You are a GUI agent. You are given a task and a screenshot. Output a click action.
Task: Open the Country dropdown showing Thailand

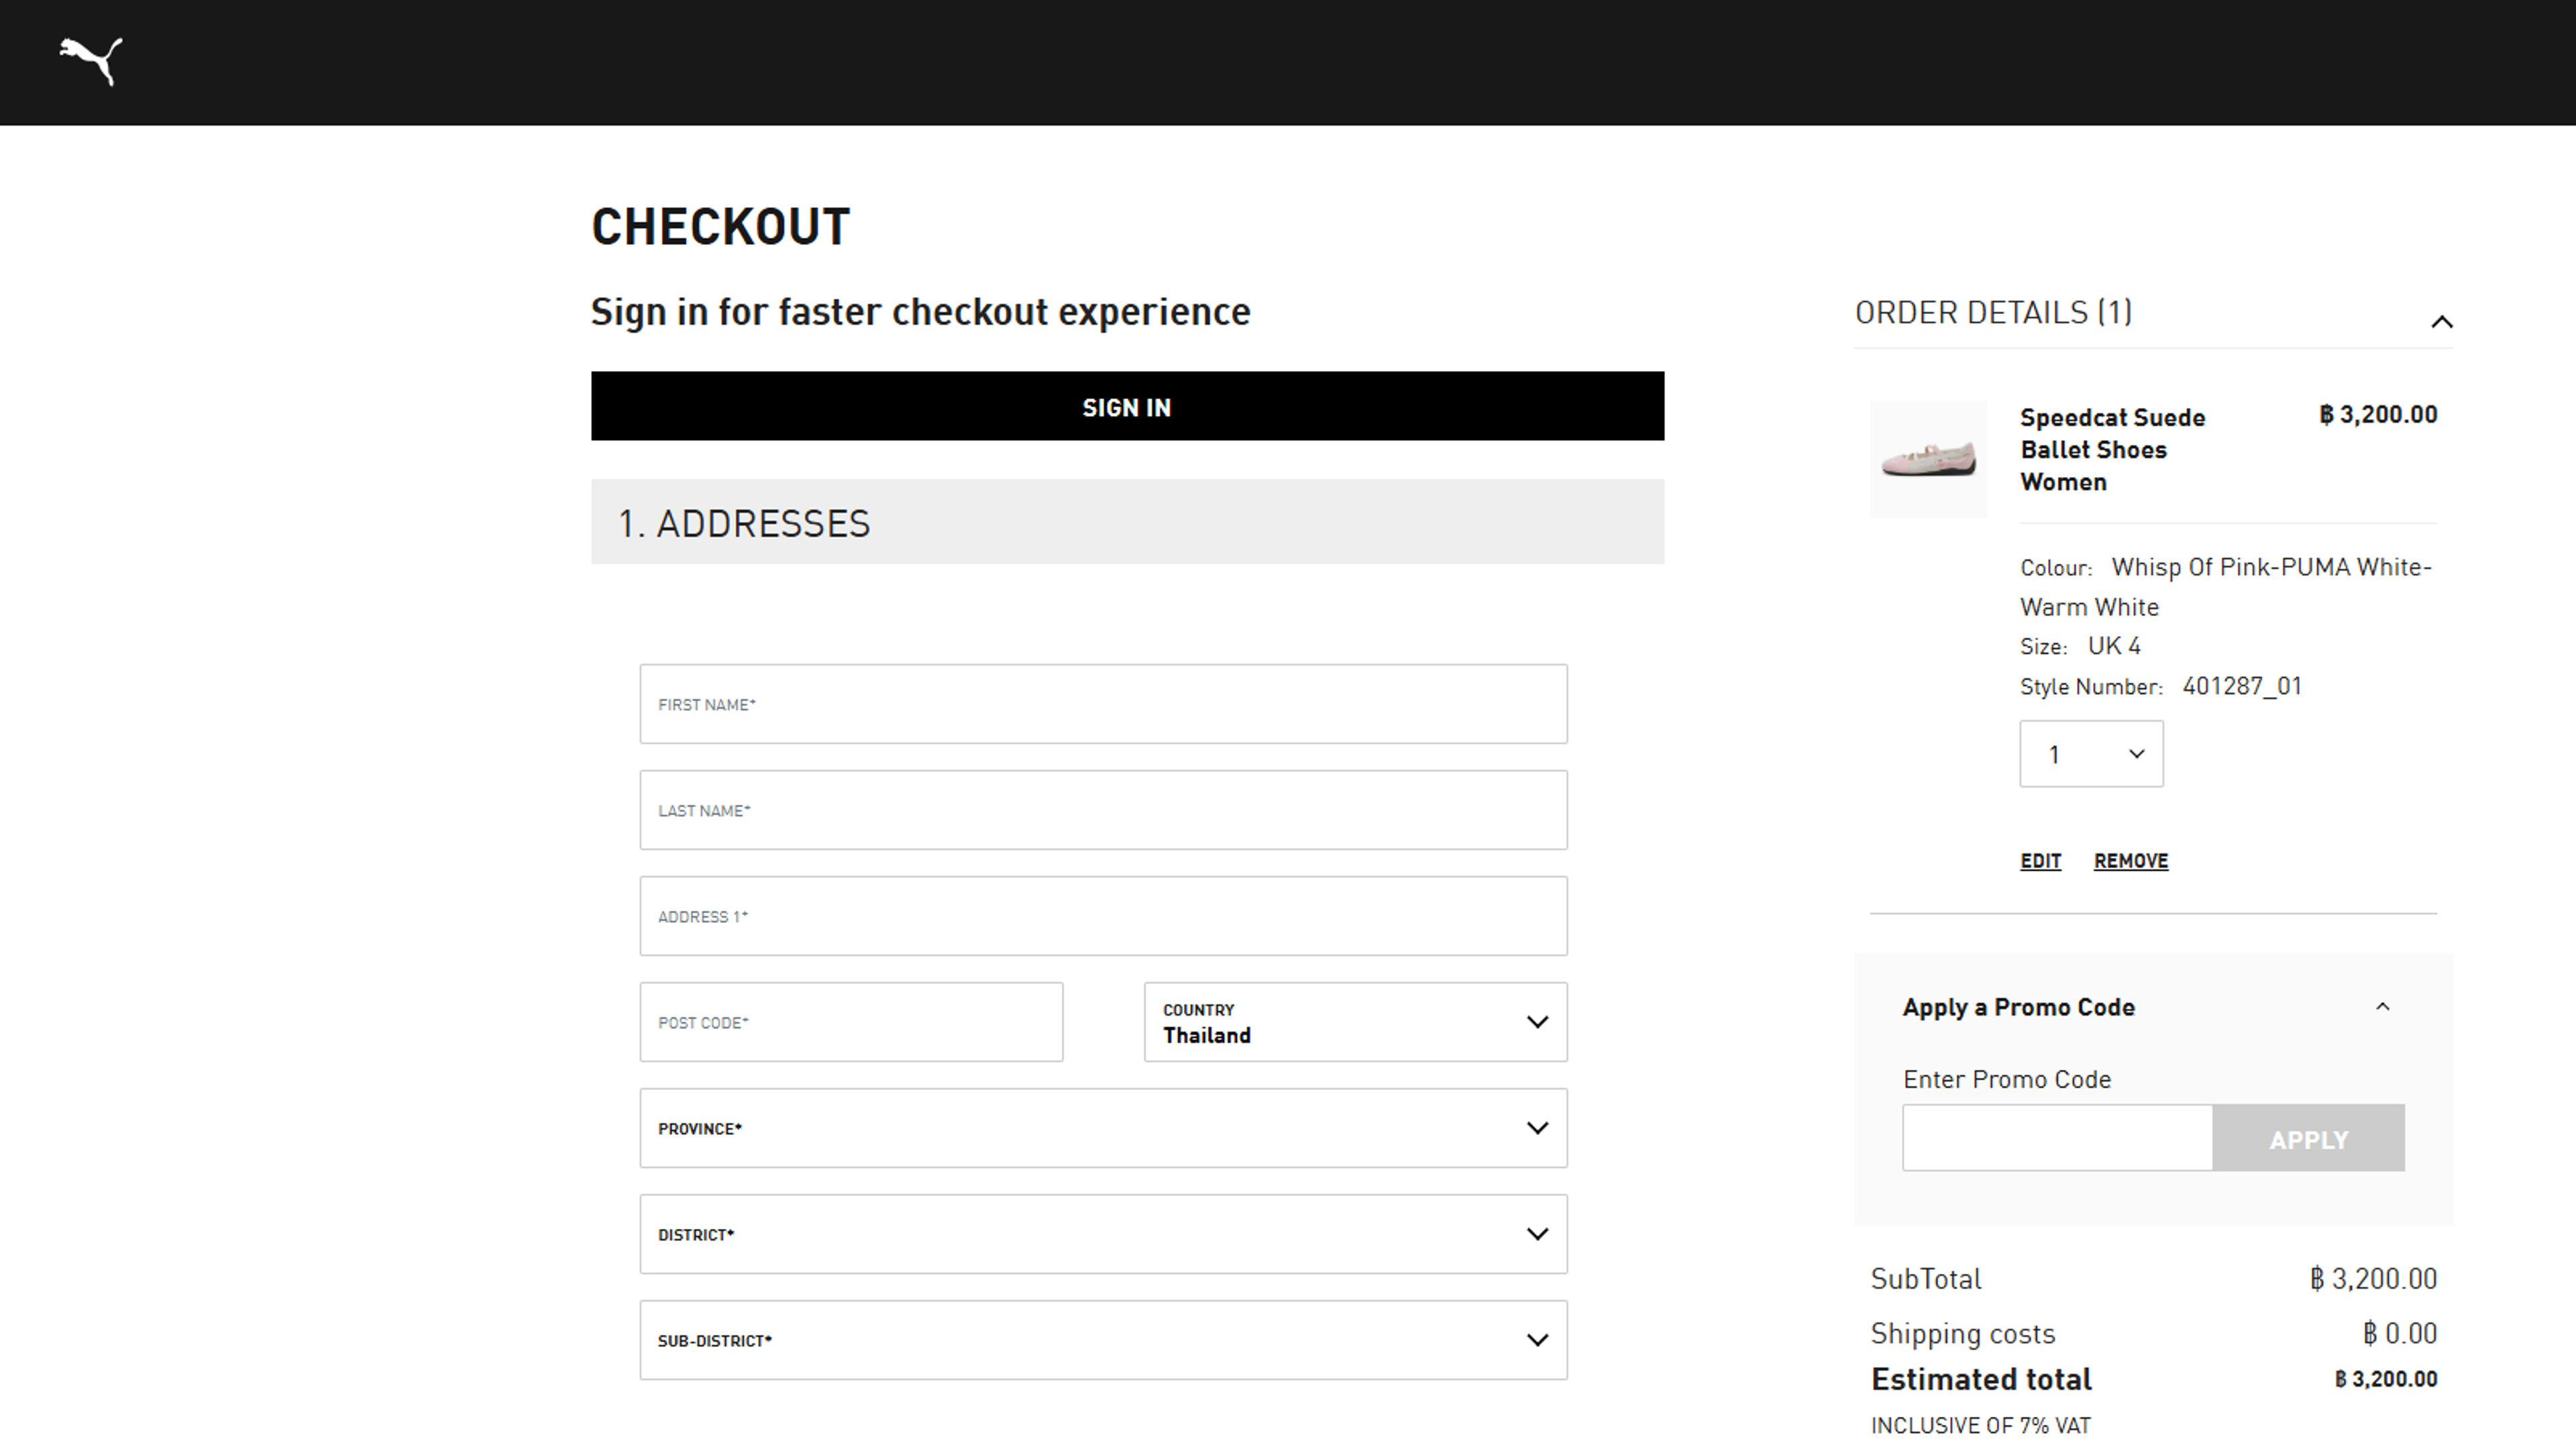1354,1022
